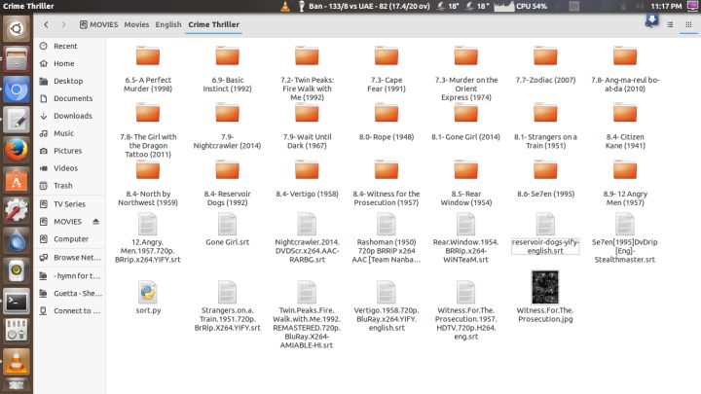701x394 pixels.
Task: Open TV Series bookmark in sidebar
Action: tap(68, 203)
